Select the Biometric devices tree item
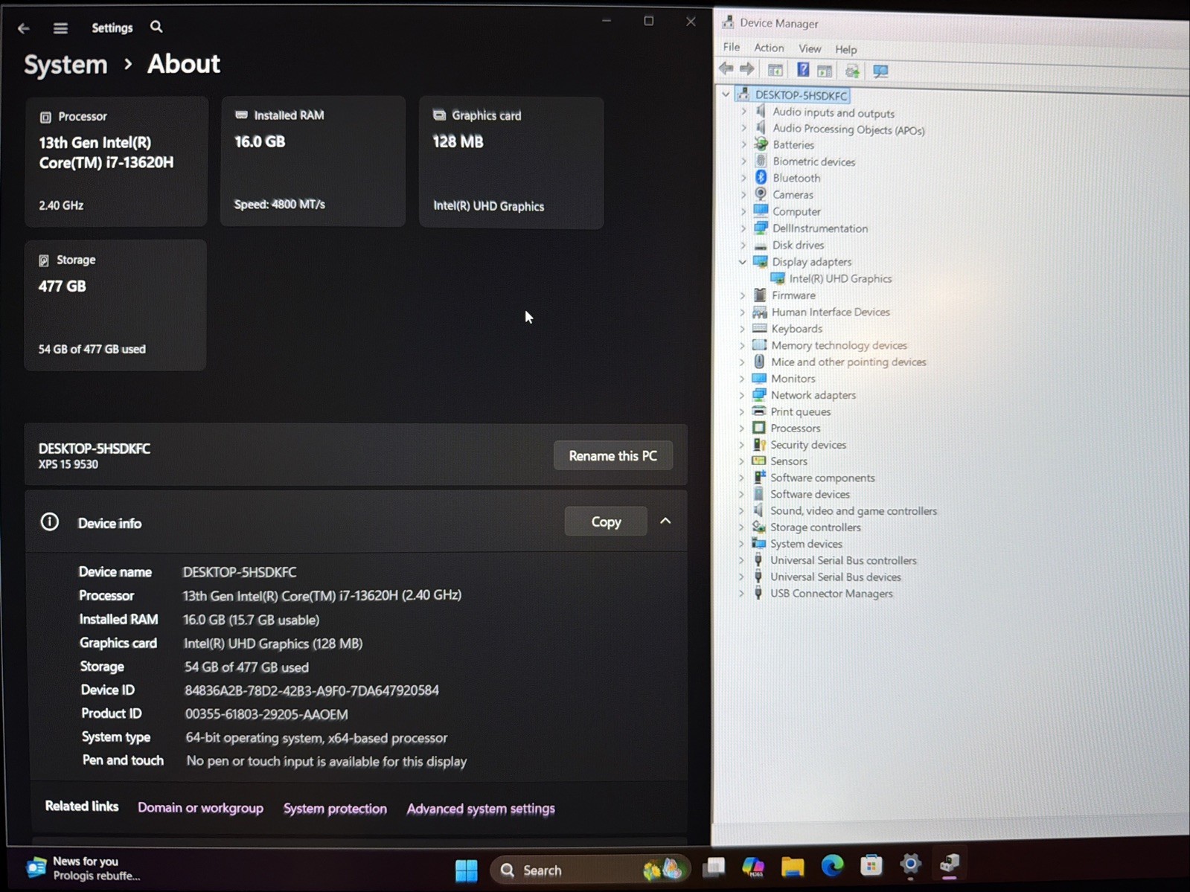The width and height of the screenshot is (1190, 892). pos(813,161)
